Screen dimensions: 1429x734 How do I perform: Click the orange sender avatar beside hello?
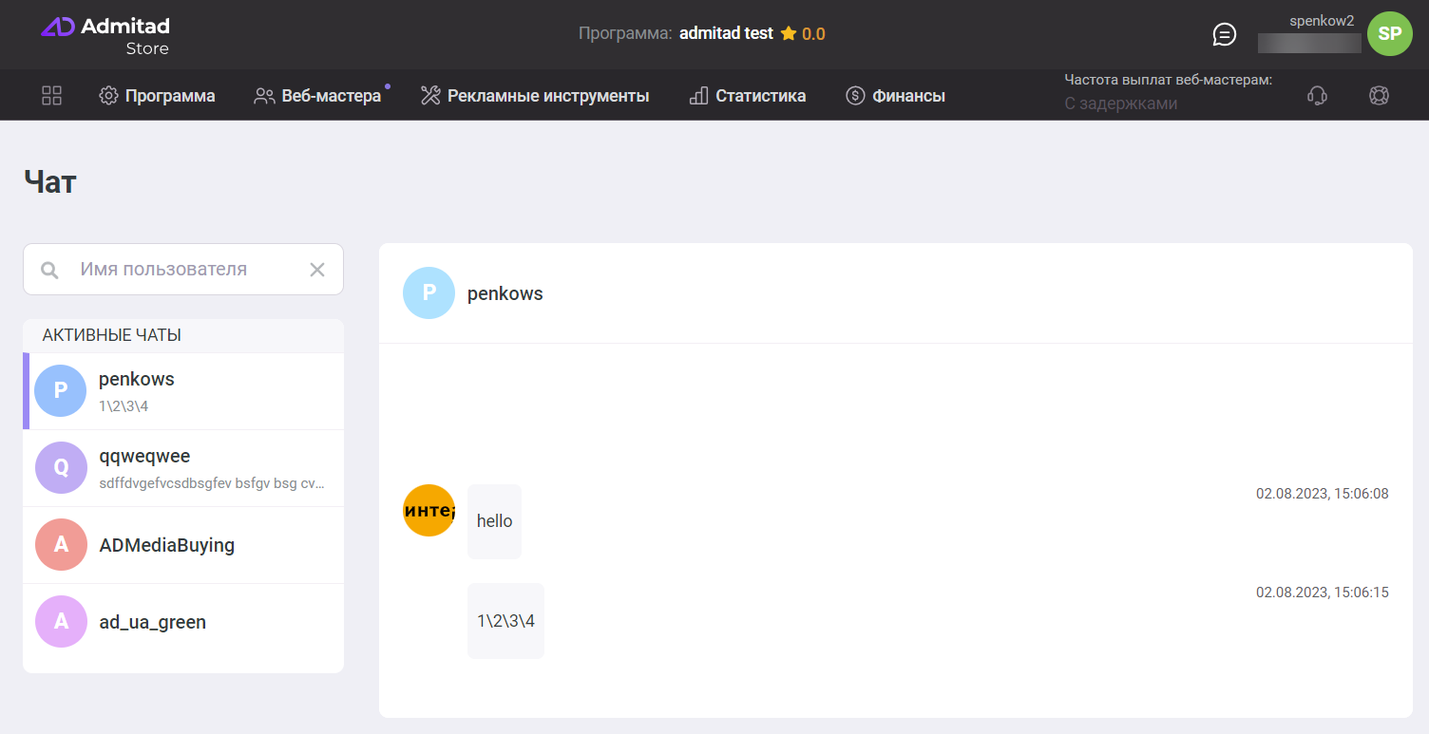429,511
